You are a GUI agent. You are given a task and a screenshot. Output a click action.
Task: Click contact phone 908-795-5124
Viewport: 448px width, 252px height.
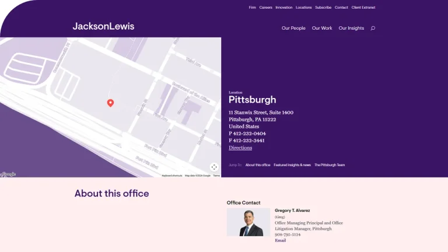click(288, 235)
